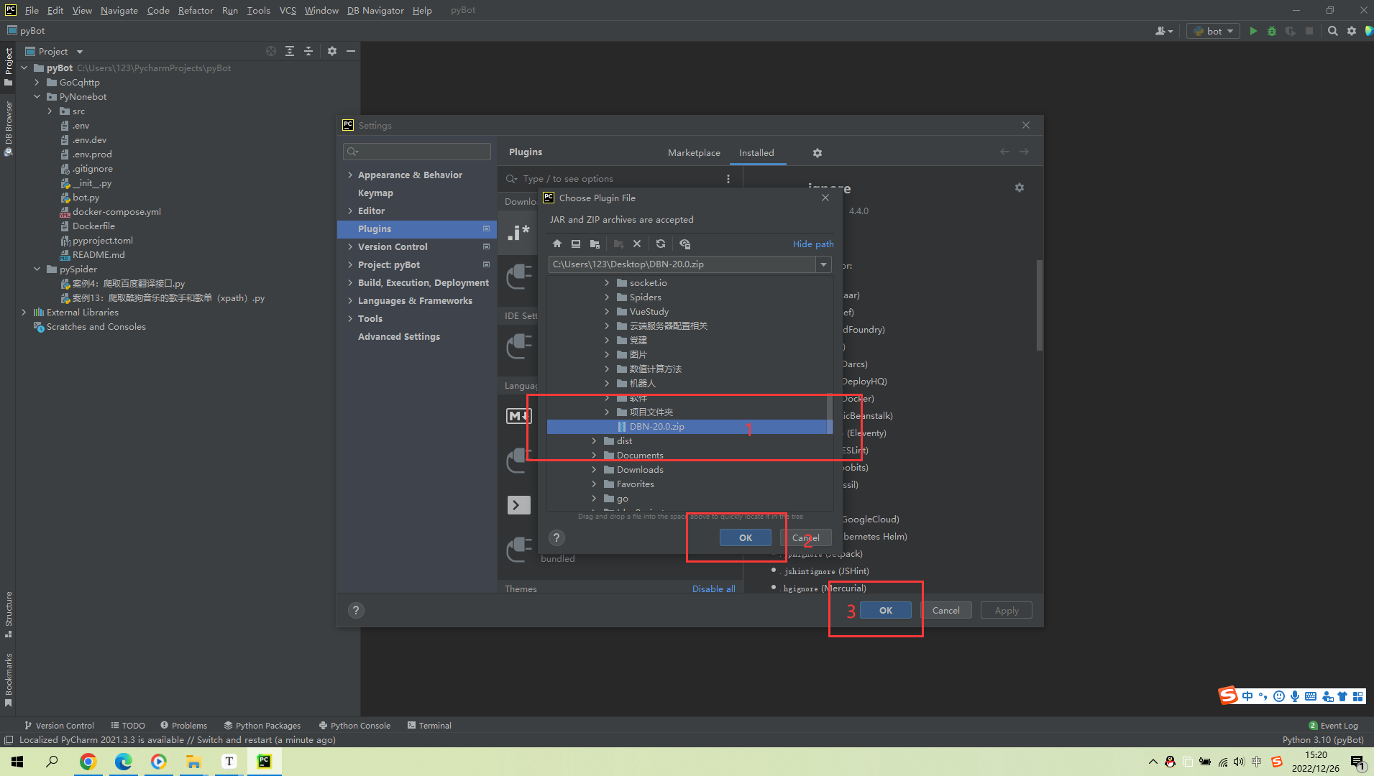Hide the Project tool window
Viewport: 1374px width, 776px height.
click(351, 51)
